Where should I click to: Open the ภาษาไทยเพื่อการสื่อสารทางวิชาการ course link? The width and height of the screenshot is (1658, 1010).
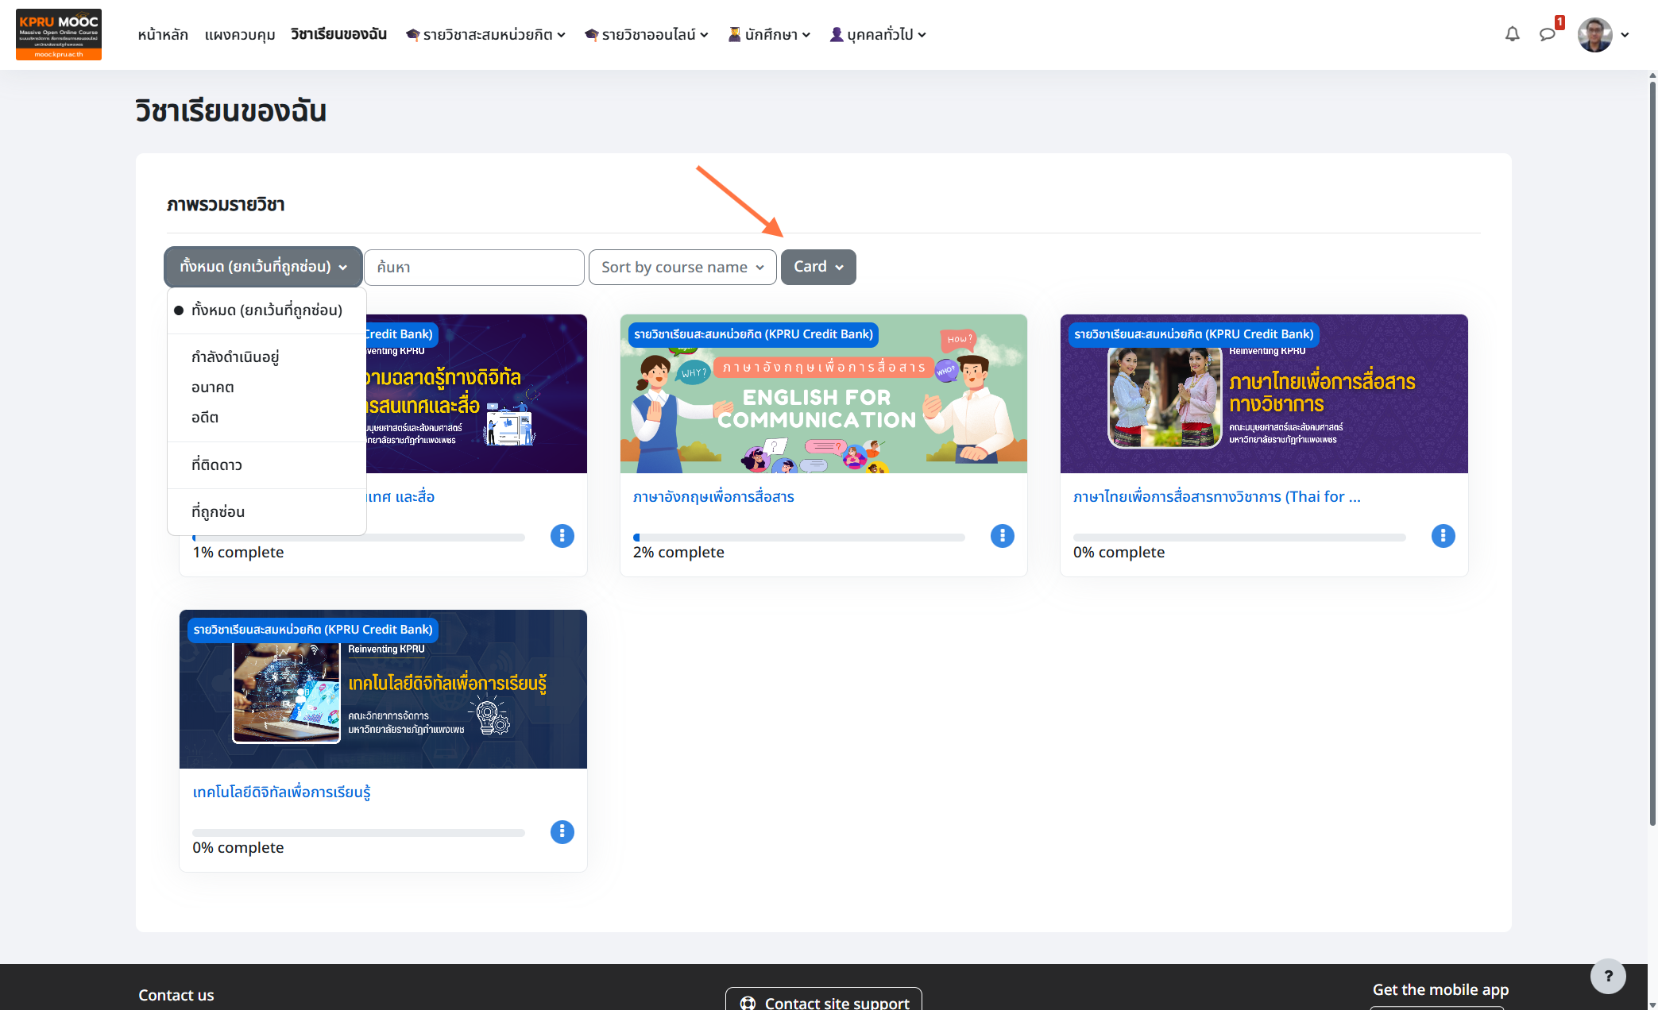(1216, 497)
